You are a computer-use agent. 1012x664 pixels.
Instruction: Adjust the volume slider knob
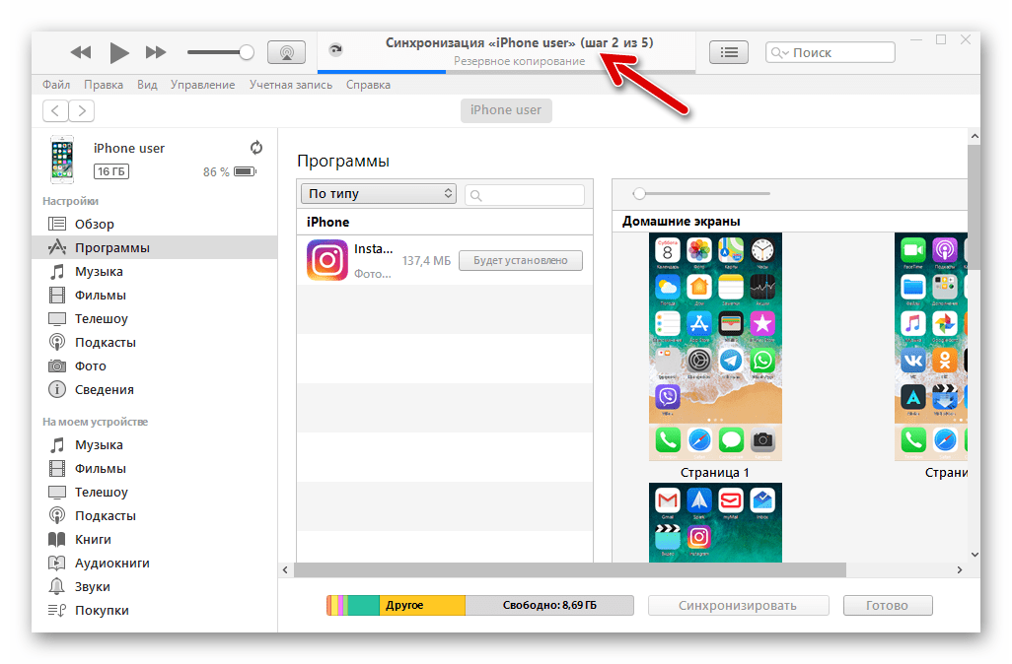[246, 52]
